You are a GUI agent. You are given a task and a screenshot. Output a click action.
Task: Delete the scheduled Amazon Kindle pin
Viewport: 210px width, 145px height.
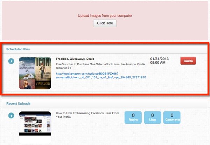[x=188, y=61]
